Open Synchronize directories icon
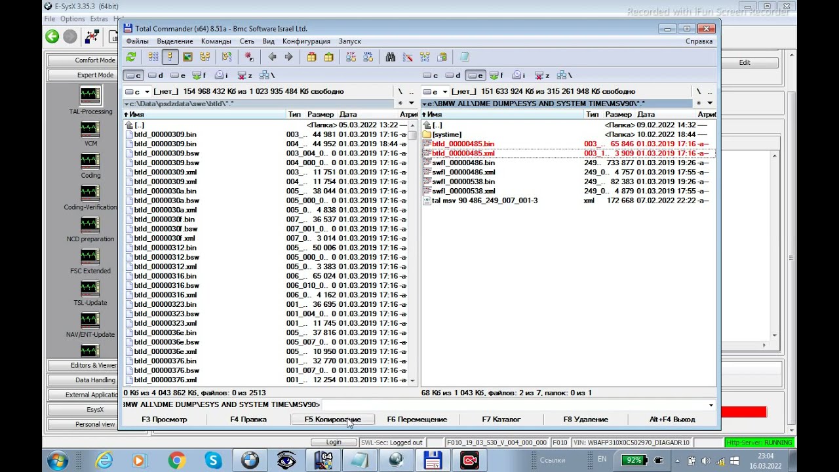 tap(425, 57)
